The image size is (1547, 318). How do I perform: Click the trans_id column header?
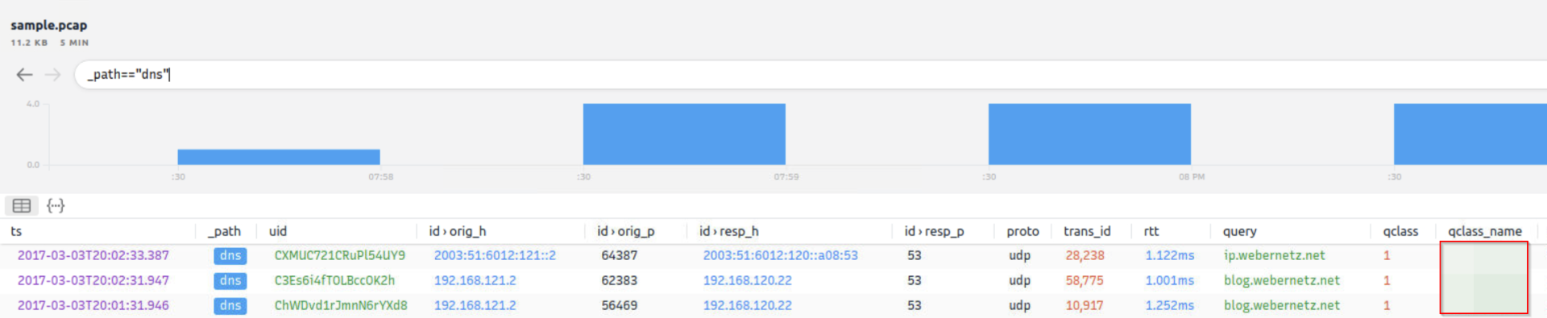point(1087,231)
